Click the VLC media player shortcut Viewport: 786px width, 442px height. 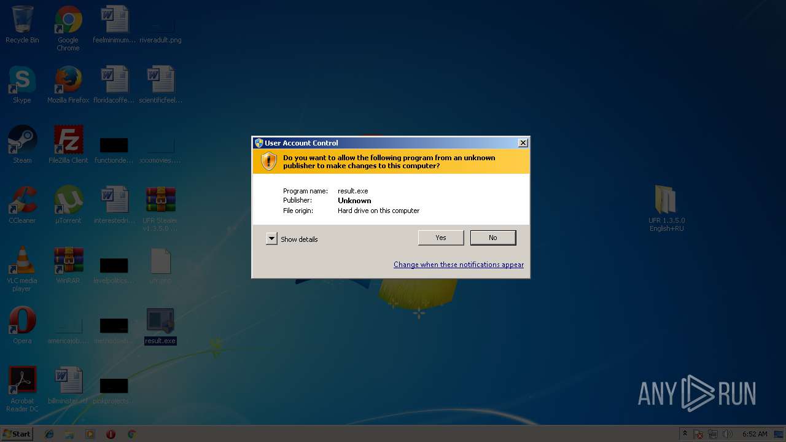(22, 269)
